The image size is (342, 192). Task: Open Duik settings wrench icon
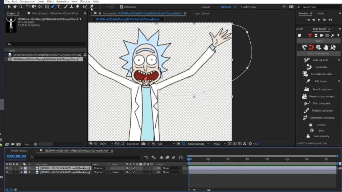(x=332, y=35)
